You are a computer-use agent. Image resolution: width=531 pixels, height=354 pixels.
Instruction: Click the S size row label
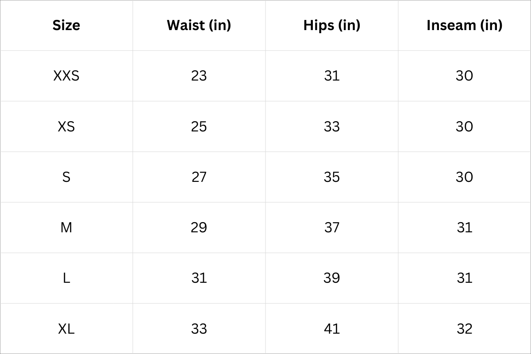click(66, 177)
